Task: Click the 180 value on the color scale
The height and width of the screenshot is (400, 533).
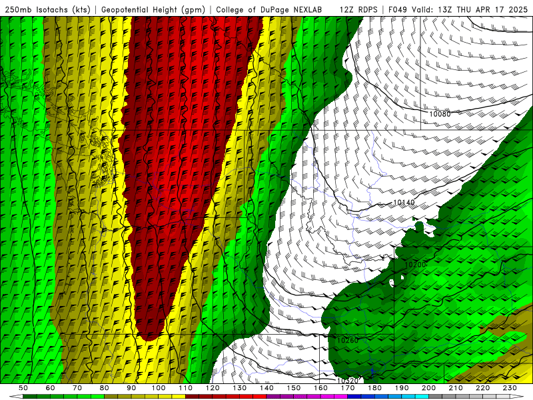Action: (x=374, y=388)
